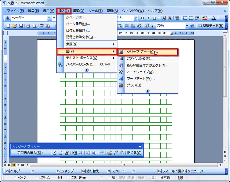Image resolution: width=230 pixels, height=182 pixels.
Task: Toggle Bold formatting
Action: tap(142, 18)
